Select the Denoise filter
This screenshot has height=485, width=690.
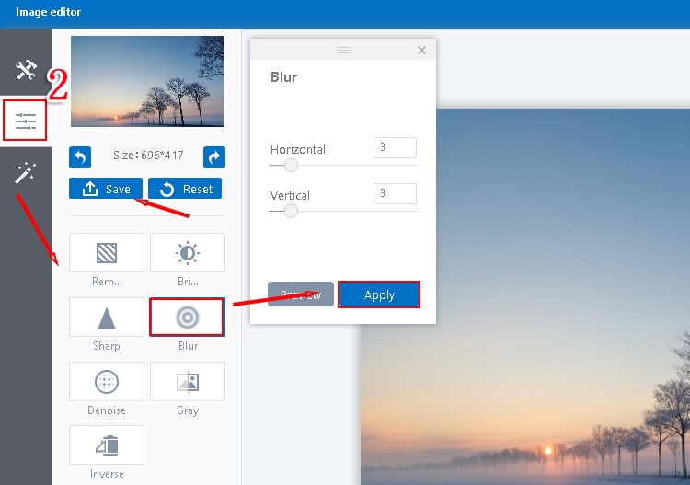point(107,381)
